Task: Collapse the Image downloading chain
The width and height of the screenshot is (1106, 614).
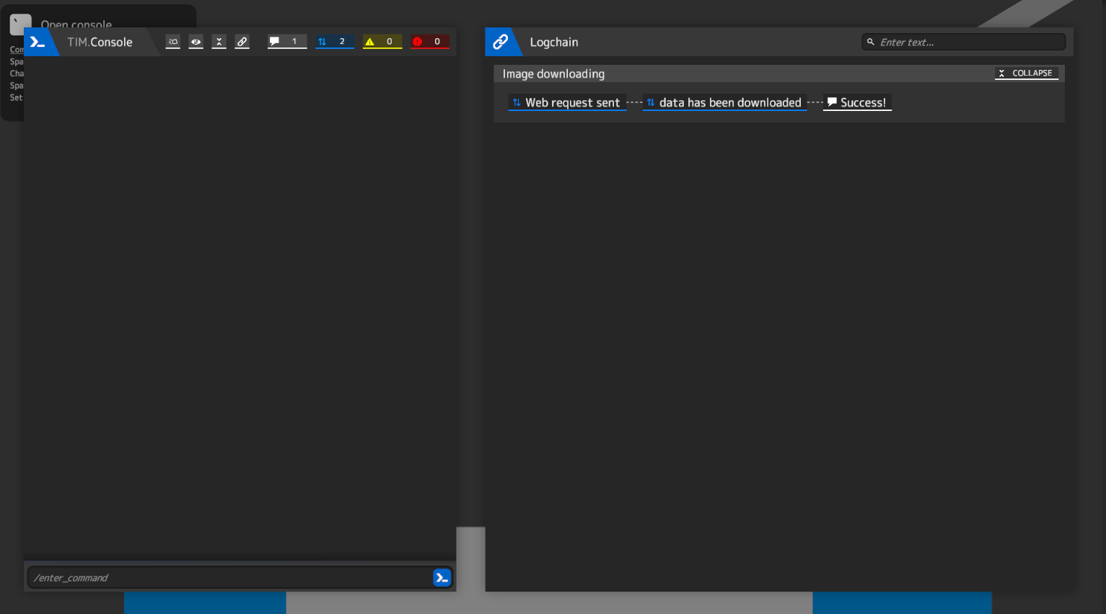Action: (x=1026, y=74)
